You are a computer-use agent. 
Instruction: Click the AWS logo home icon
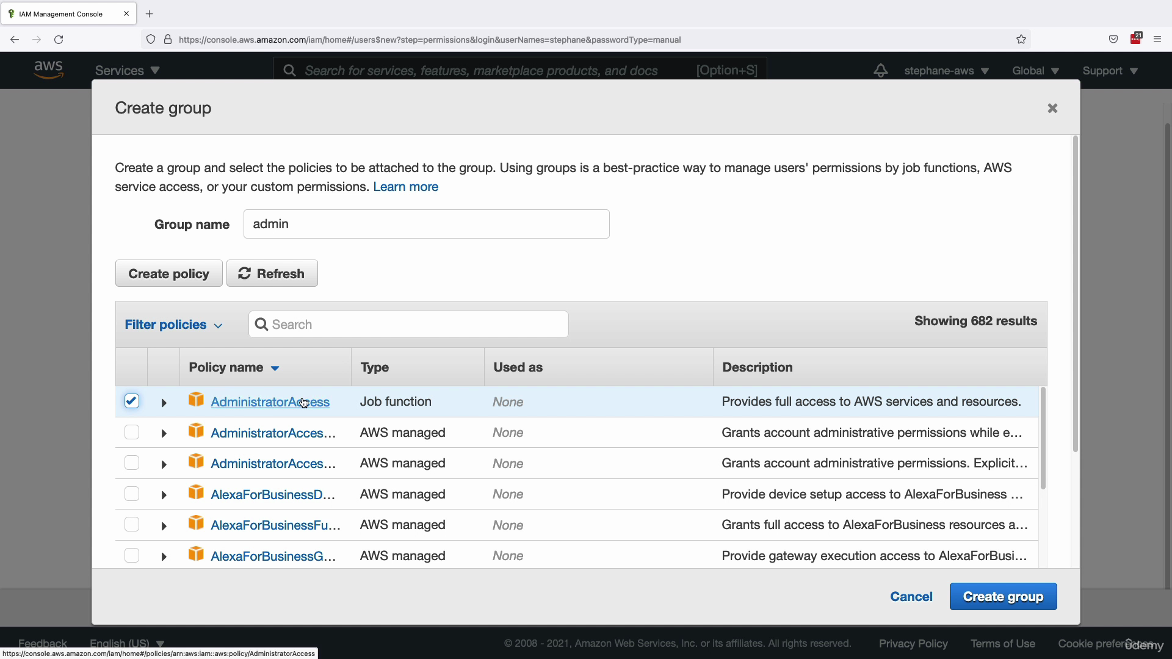point(48,70)
